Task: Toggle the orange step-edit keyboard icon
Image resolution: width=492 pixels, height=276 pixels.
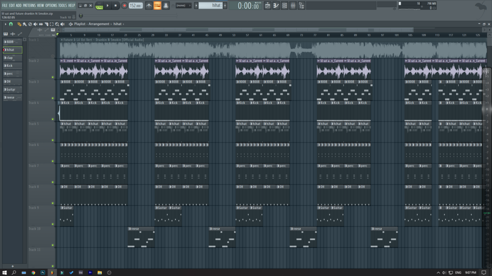Action: pos(157,5)
